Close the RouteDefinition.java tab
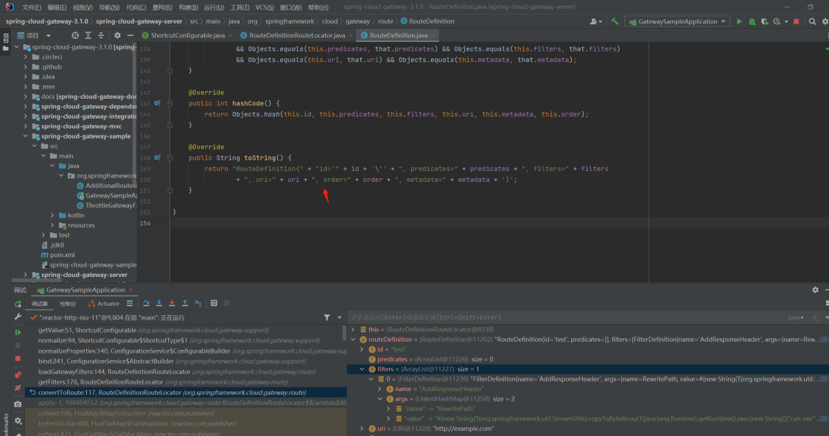829x436 pixels. click(433, 35)
